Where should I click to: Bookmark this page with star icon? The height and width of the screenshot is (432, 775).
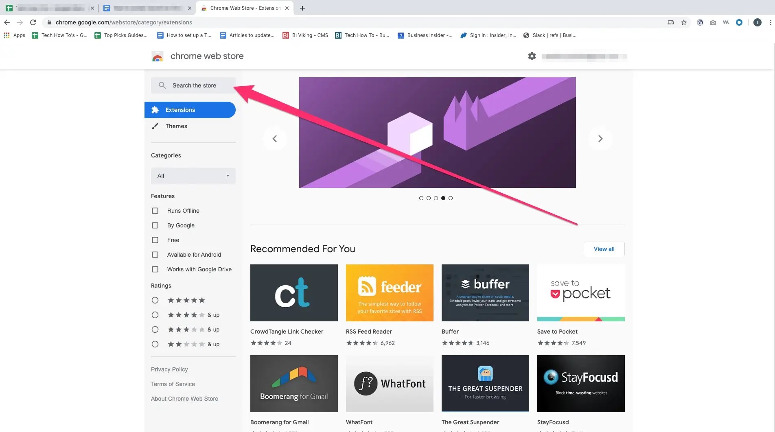click(x=684, y=22)
